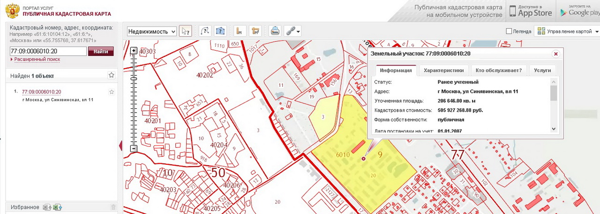The image size is (600, 214).
Task: Open the Расширенный поиск link
Action: tap(37, 60)
